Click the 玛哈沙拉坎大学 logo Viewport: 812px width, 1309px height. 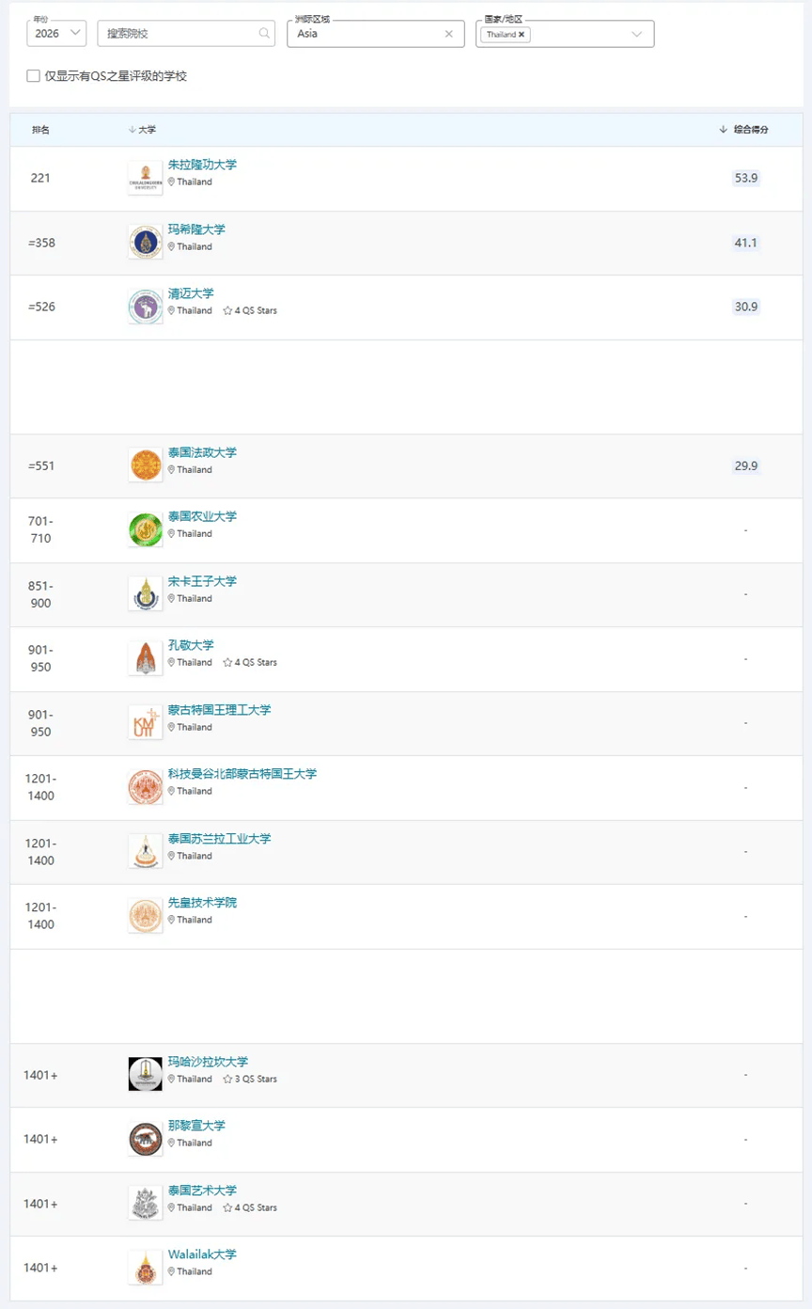[145, 1075]
